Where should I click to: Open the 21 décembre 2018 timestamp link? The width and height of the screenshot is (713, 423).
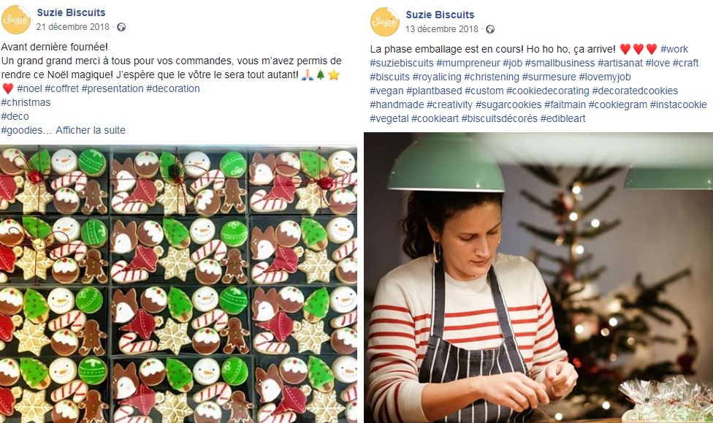(x=73, y=27)
